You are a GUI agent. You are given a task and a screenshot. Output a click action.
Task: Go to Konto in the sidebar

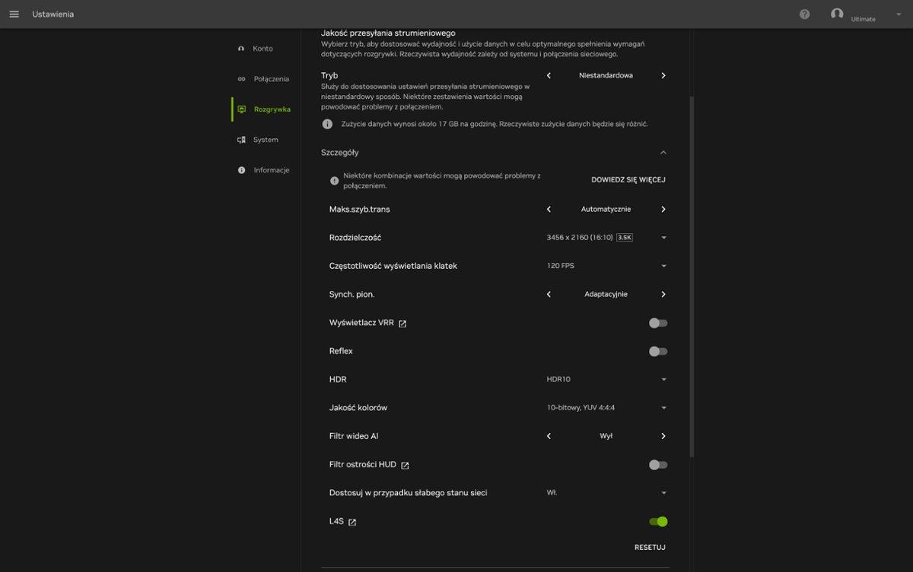262,49
